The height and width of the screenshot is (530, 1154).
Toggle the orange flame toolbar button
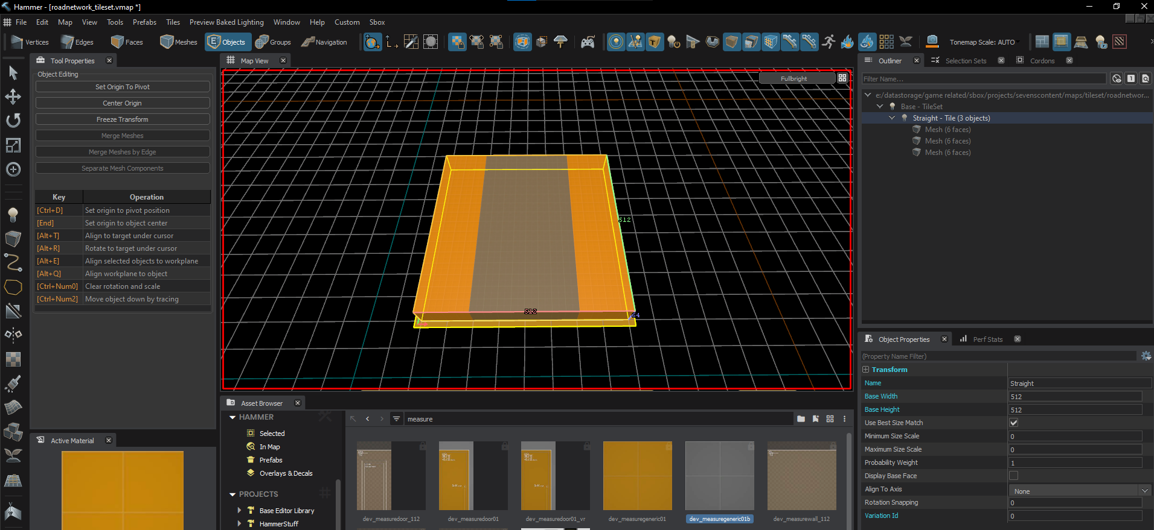click(848, 42)
